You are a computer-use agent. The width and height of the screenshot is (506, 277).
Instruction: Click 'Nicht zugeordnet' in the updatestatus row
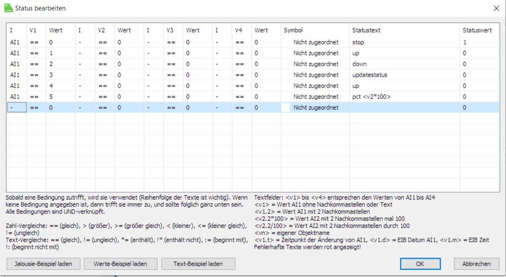coord(316,75)
